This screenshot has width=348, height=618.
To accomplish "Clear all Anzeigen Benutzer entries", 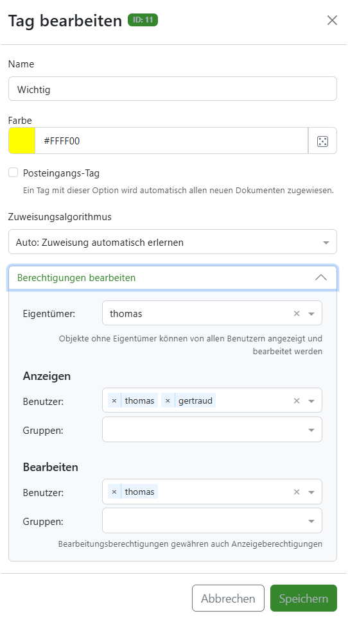I will tap(297, 401).
